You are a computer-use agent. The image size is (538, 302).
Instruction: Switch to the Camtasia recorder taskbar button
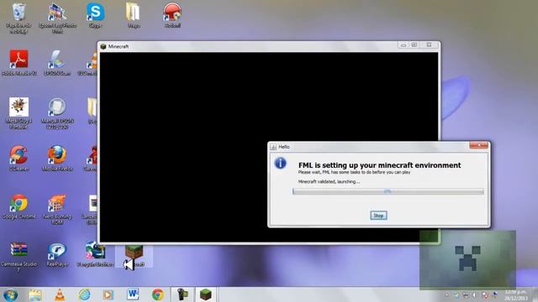point(182,294)
